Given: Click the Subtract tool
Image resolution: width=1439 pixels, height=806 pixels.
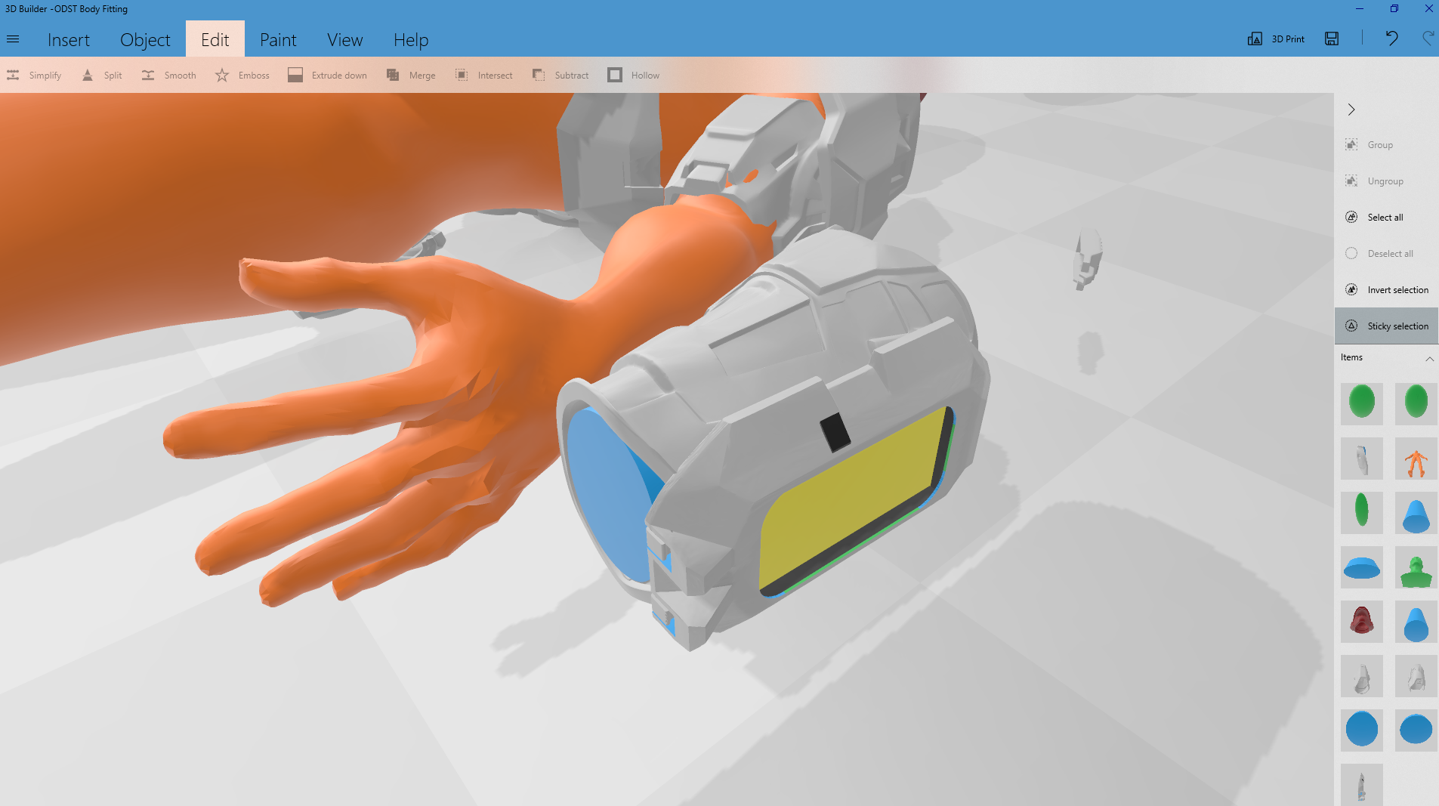Looking at the screenshot, I should (560, 76).
